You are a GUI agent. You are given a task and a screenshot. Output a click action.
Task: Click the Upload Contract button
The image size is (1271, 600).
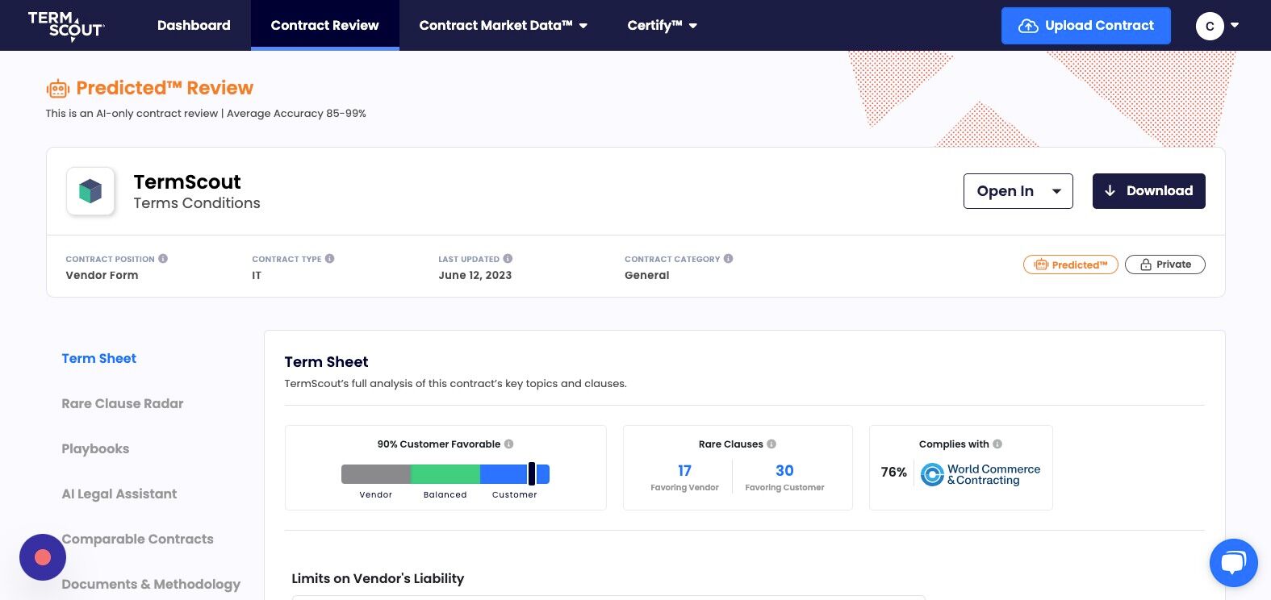pos(1085,26)
